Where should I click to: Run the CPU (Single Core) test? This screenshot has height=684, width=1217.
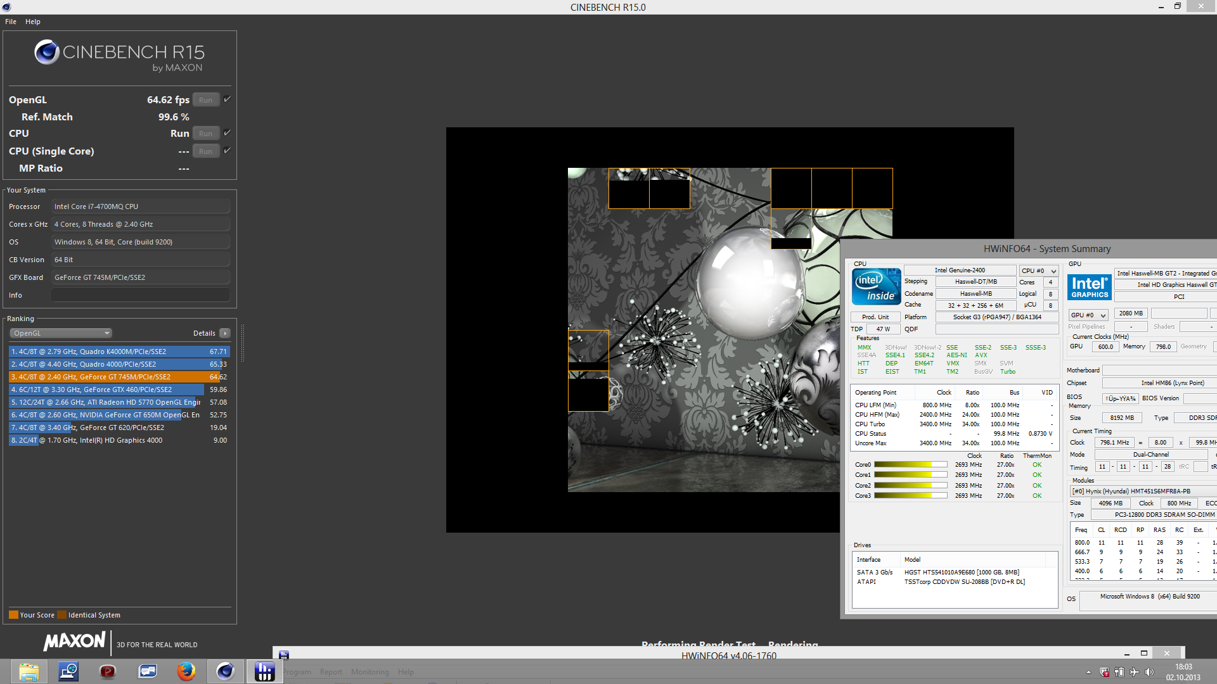click(205, 151)
